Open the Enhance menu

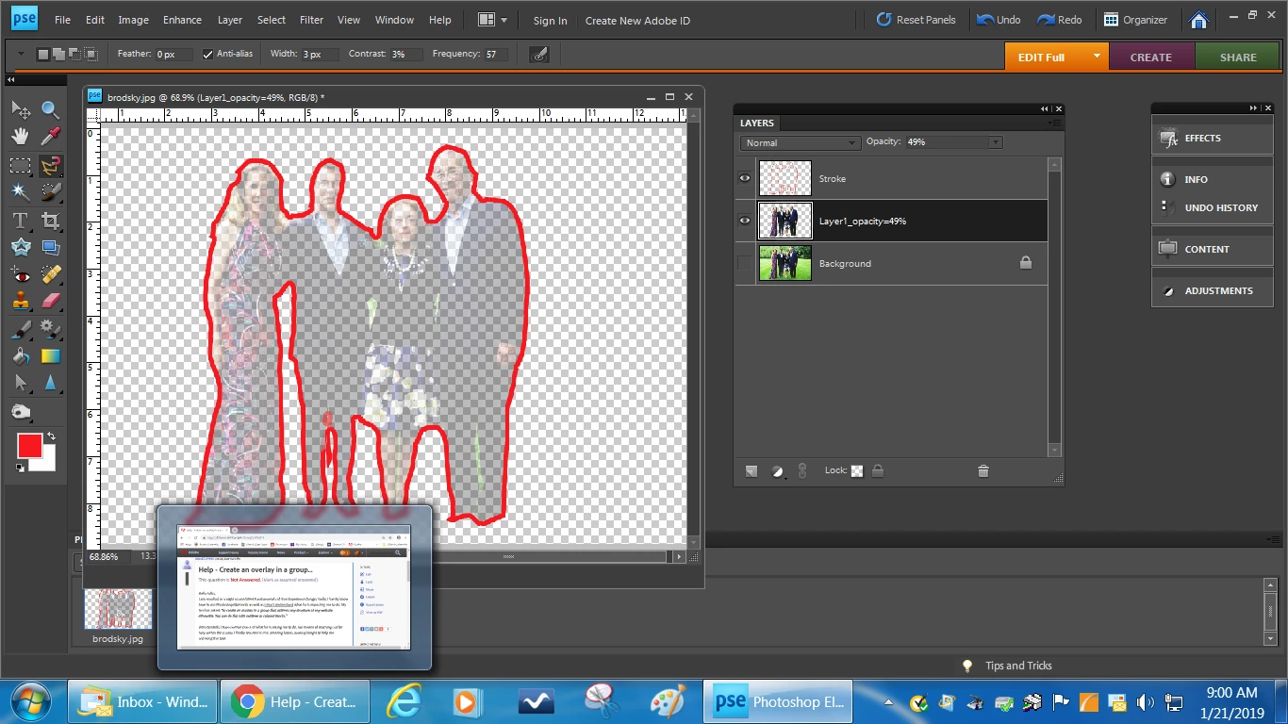182,20
